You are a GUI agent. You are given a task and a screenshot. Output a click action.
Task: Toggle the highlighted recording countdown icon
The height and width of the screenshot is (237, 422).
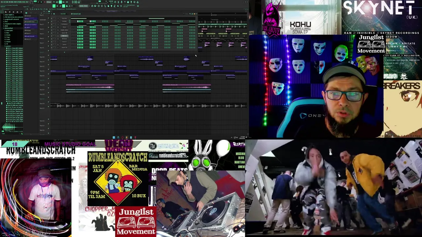[x=60, y=2]
